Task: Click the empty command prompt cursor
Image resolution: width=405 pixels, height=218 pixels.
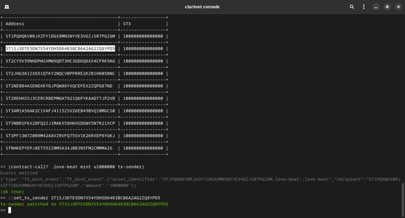Action: coord(10,210)
